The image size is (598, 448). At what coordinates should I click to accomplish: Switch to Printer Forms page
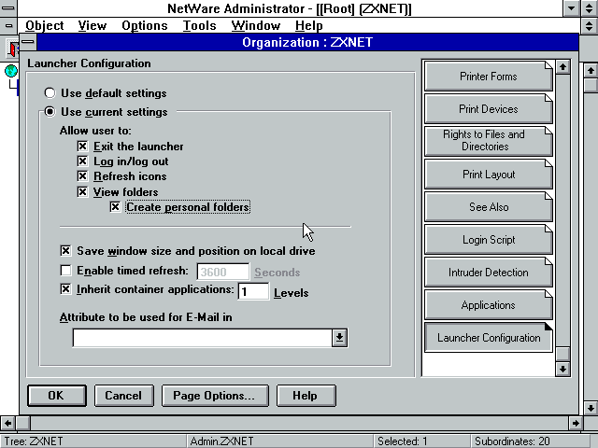[x=488, y=77]
